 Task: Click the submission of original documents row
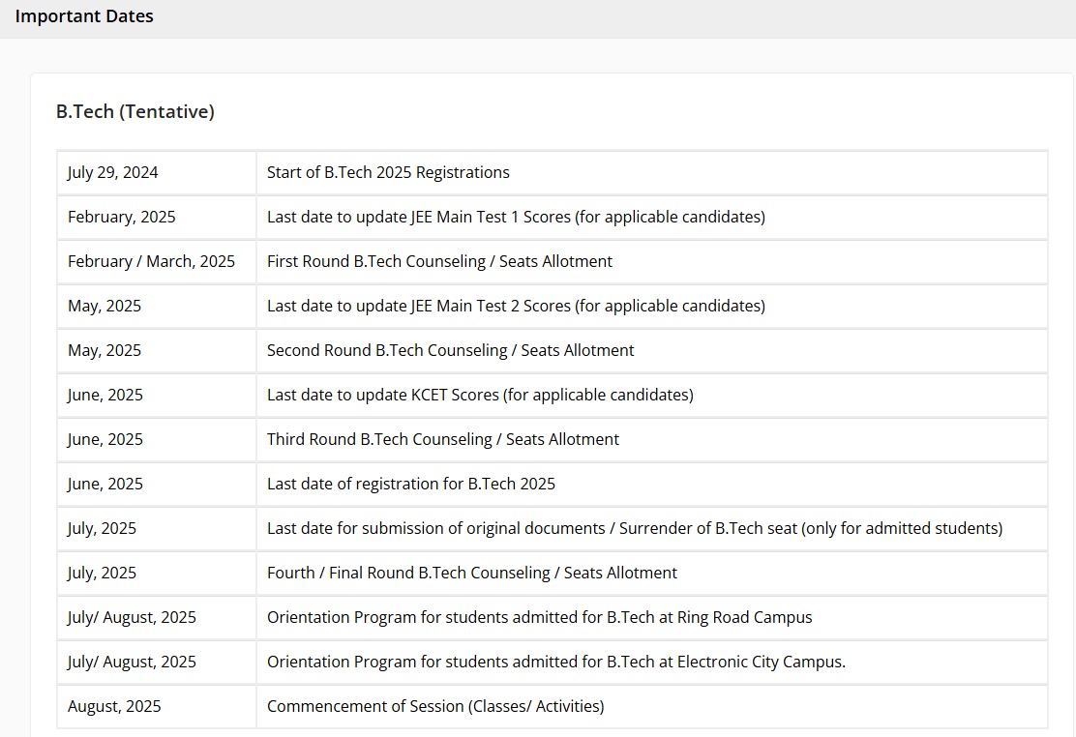(x=634, y=529)
